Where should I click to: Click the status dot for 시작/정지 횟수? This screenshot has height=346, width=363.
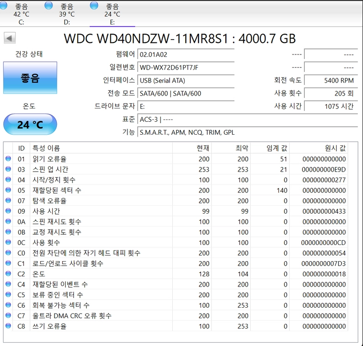(8, 179)
